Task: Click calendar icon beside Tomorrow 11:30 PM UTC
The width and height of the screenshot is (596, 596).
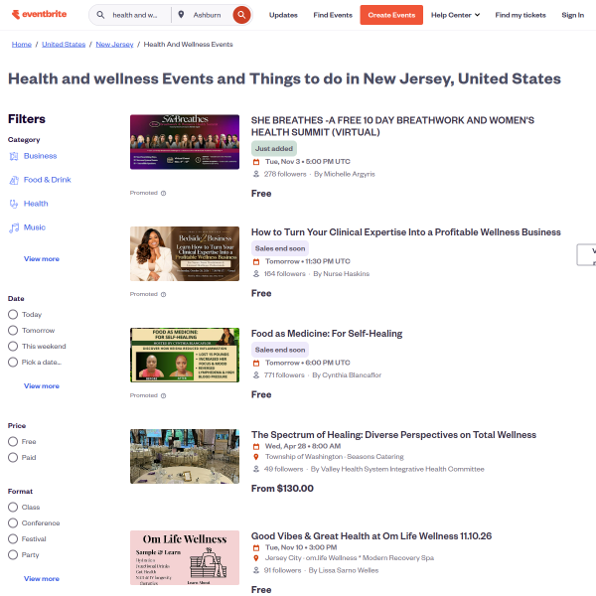Action: 256,262
